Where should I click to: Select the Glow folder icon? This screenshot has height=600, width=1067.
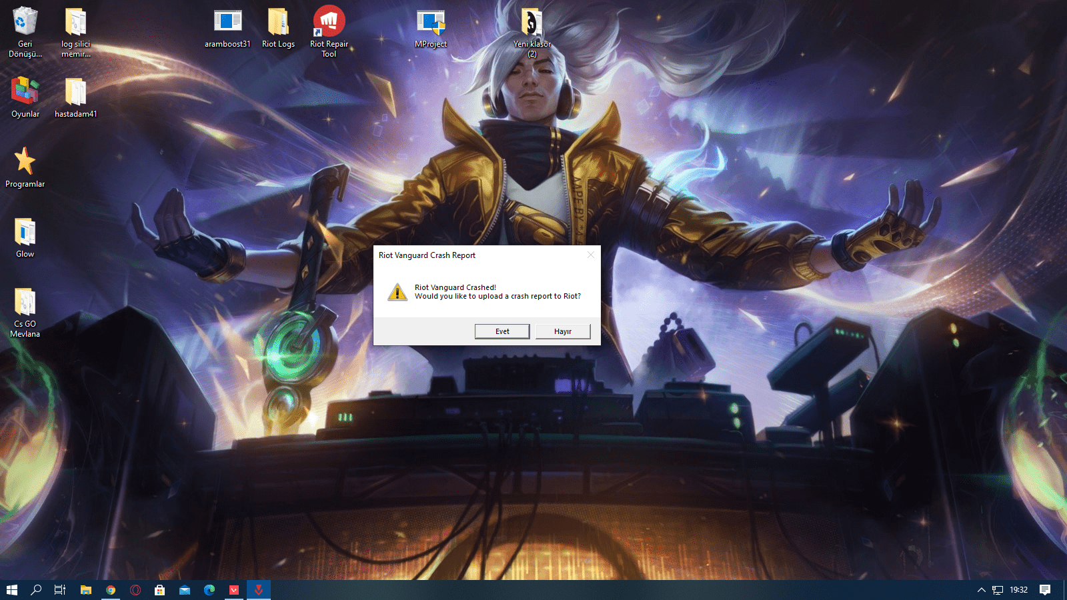click(25, 238)
